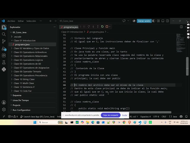Screen dimensions: 190x143
Task: Open the menu bar overflow ellipsis
Action: tap(41, 21)
